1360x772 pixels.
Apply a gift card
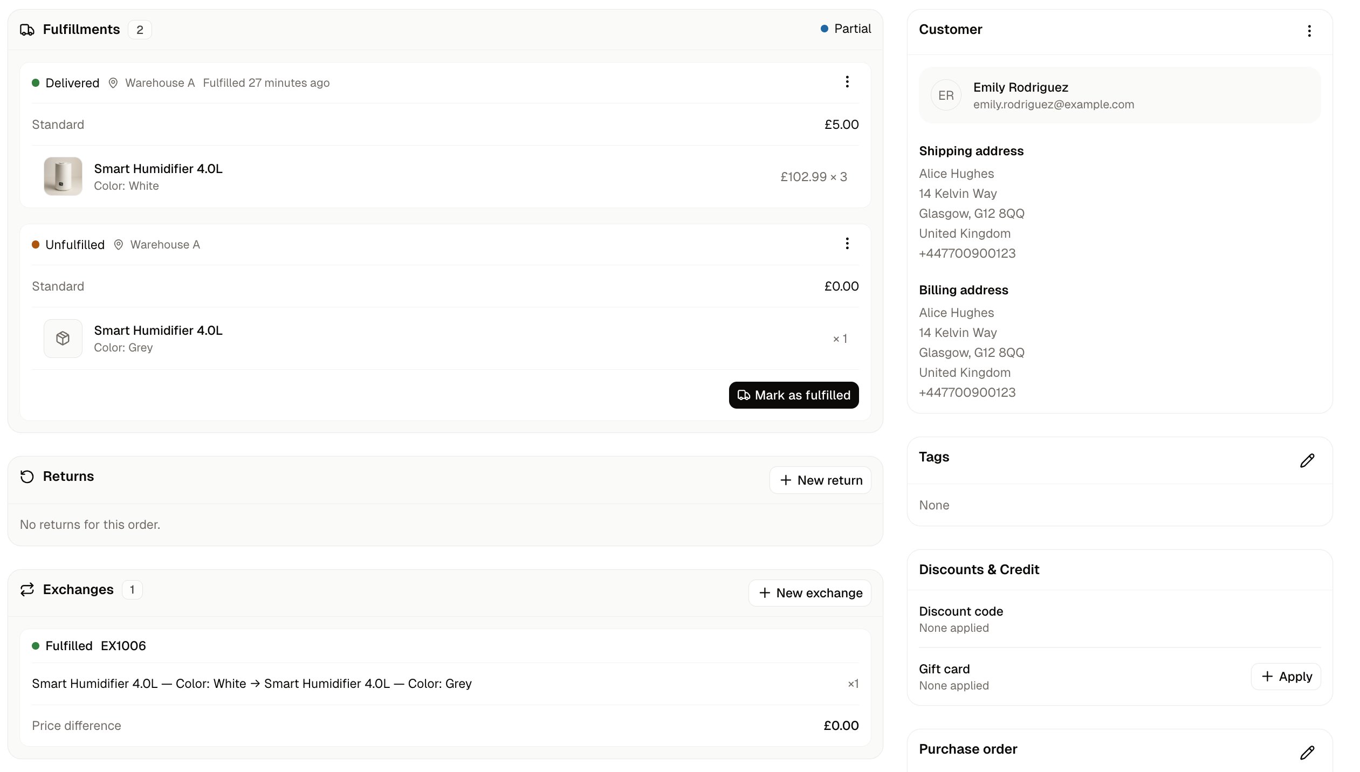[x=1286, y=677]
